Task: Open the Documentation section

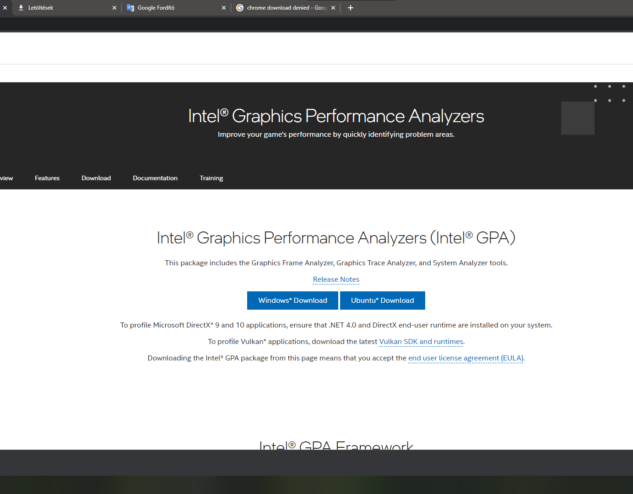Action: coord(155,178)
